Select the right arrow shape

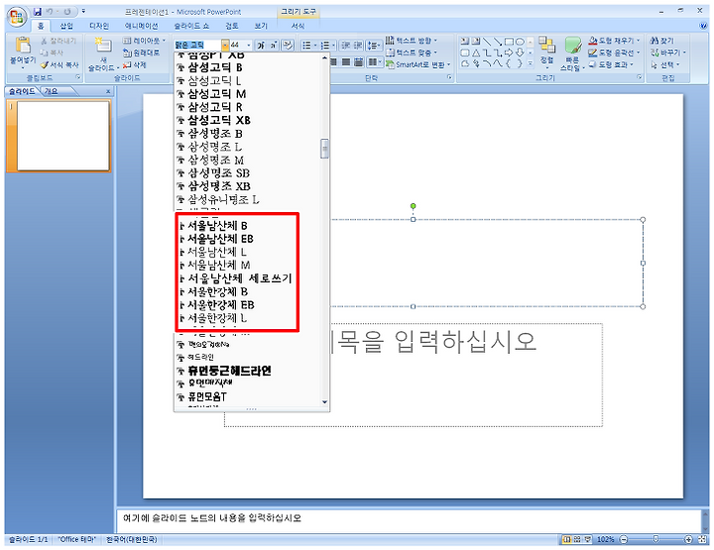(509, 53)
